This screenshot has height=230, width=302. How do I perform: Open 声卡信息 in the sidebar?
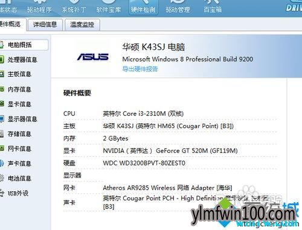(19, 164)
